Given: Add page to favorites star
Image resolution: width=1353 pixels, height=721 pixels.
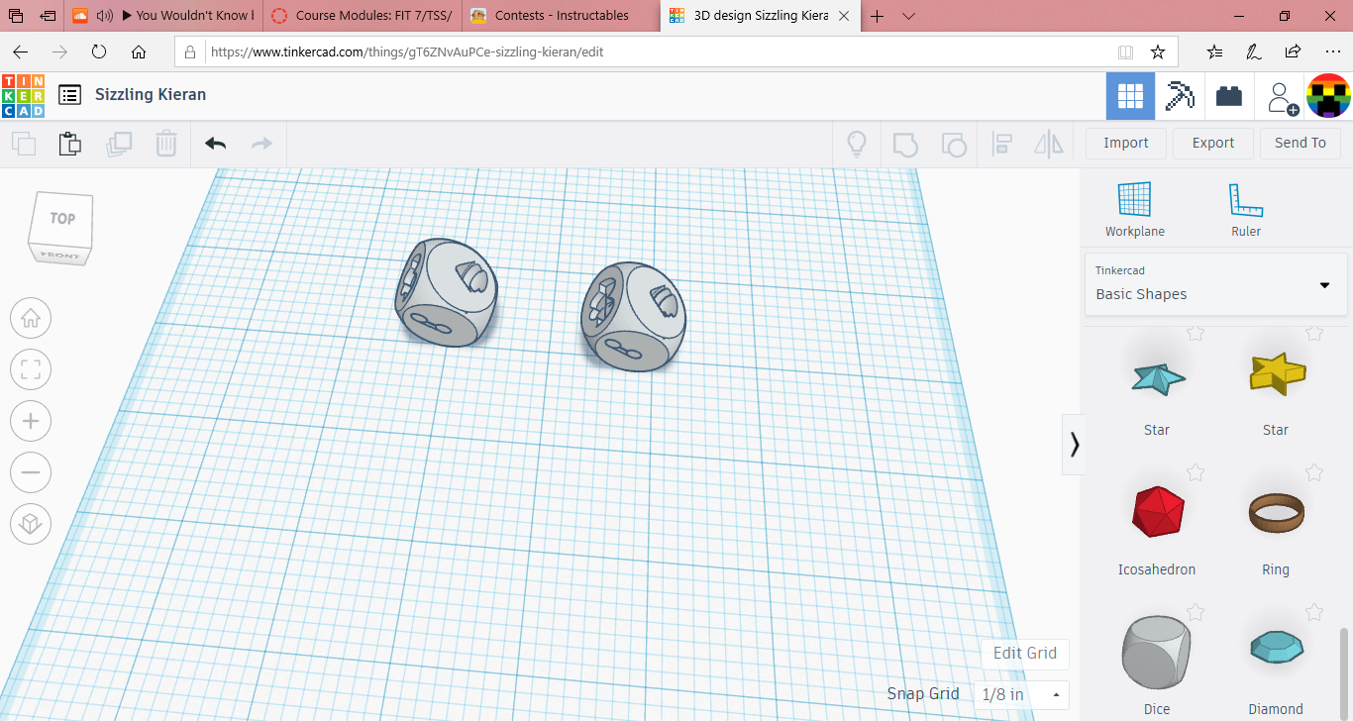Looking at the screenshot, I should 1157,52.
